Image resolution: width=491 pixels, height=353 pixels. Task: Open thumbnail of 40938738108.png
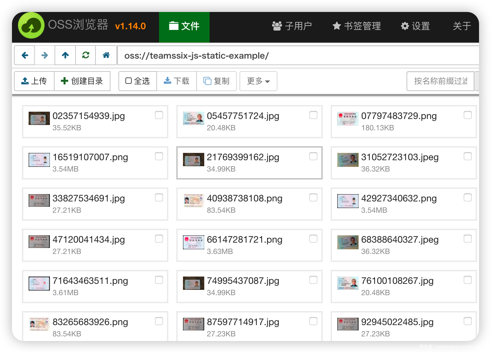click(193, 201)
